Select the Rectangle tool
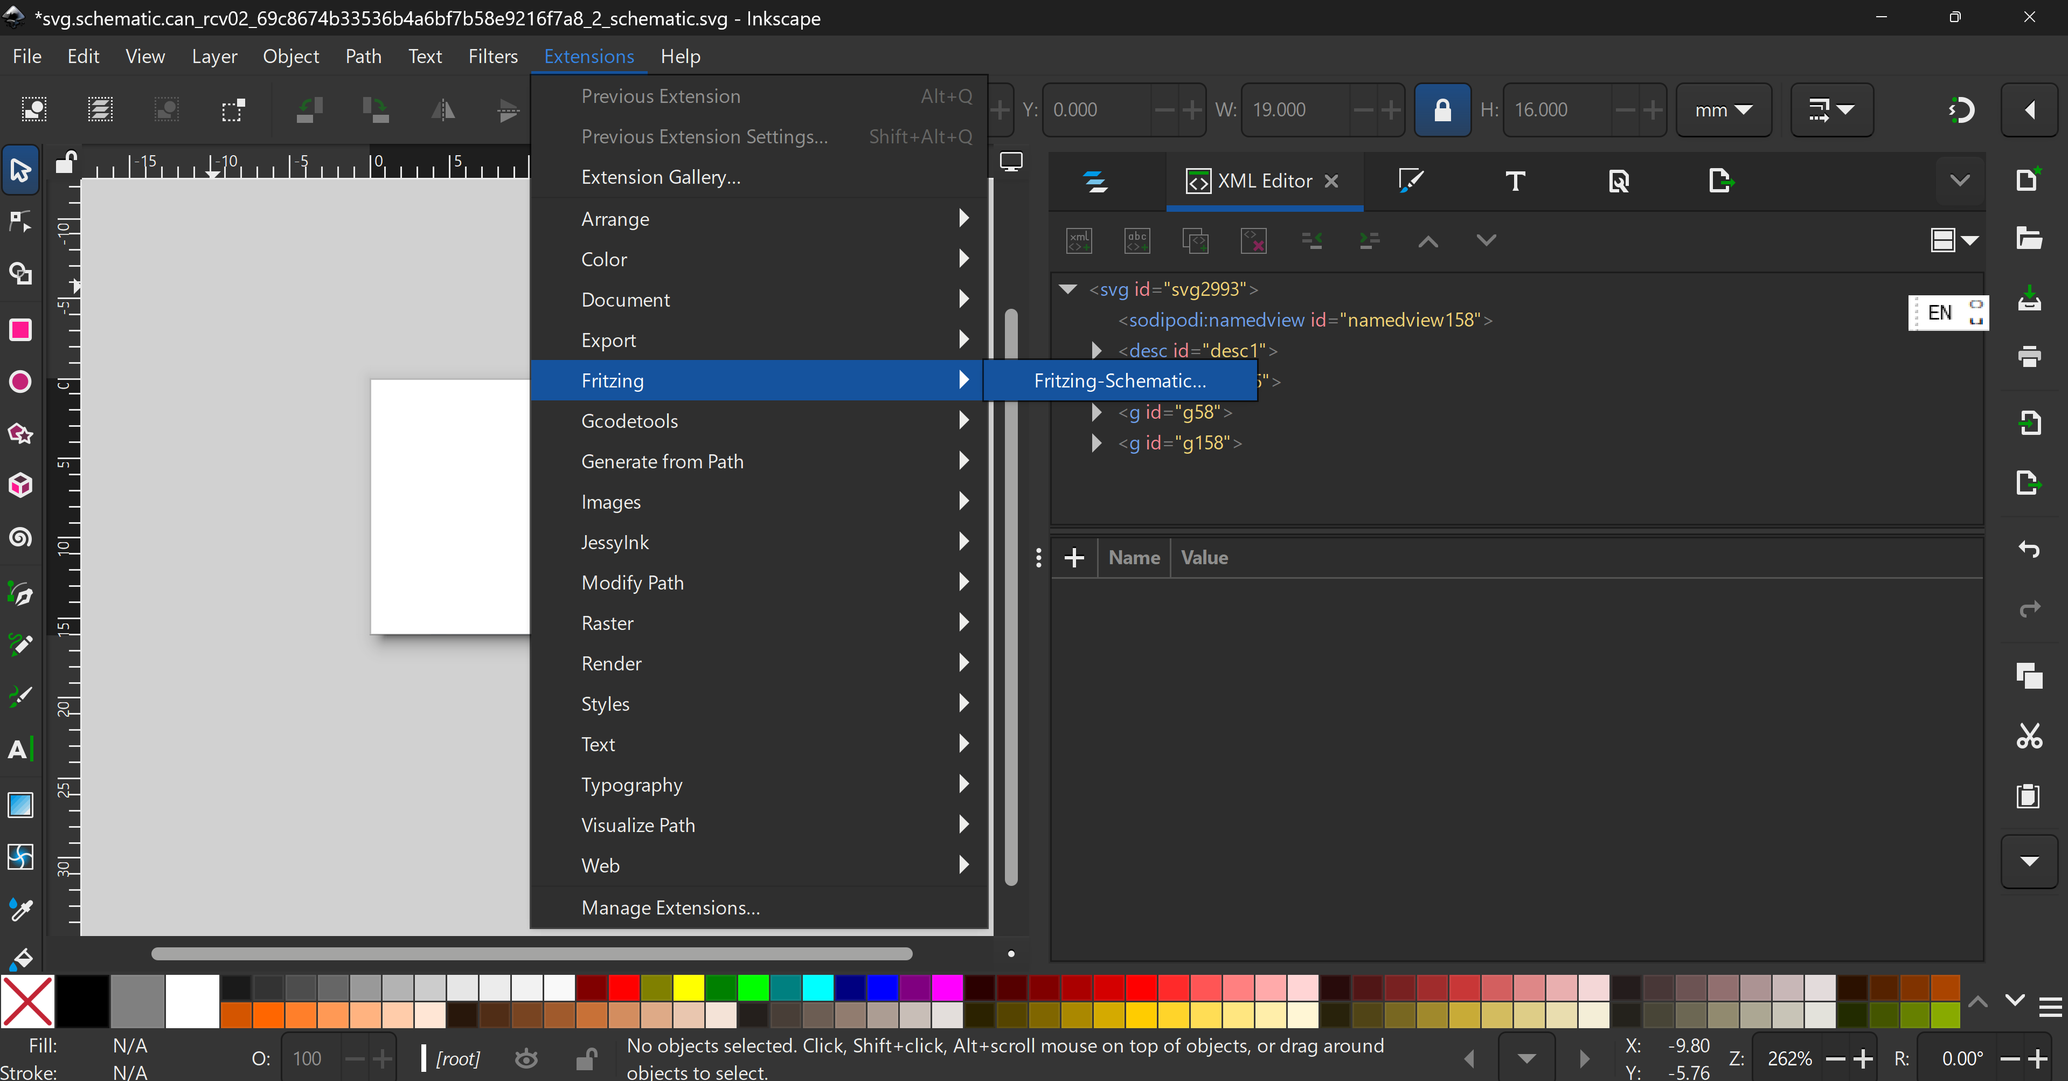The image size is (2068, 1081). tap(20, 329)
